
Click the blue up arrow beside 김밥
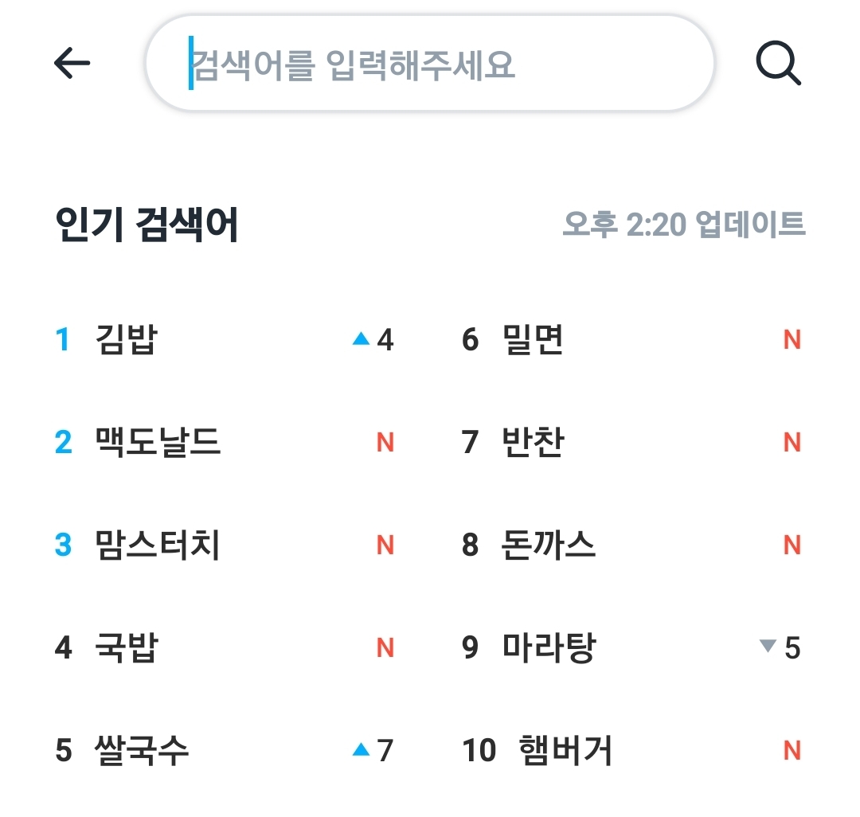point(361,339)
